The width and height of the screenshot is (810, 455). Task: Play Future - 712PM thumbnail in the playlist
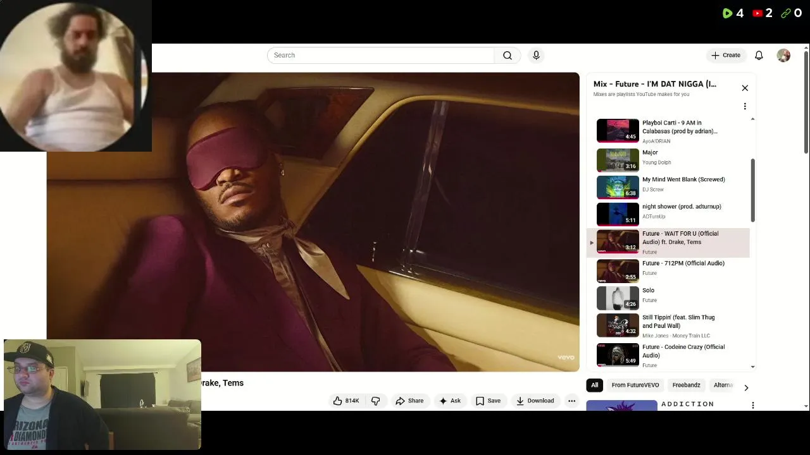point(618,270)
